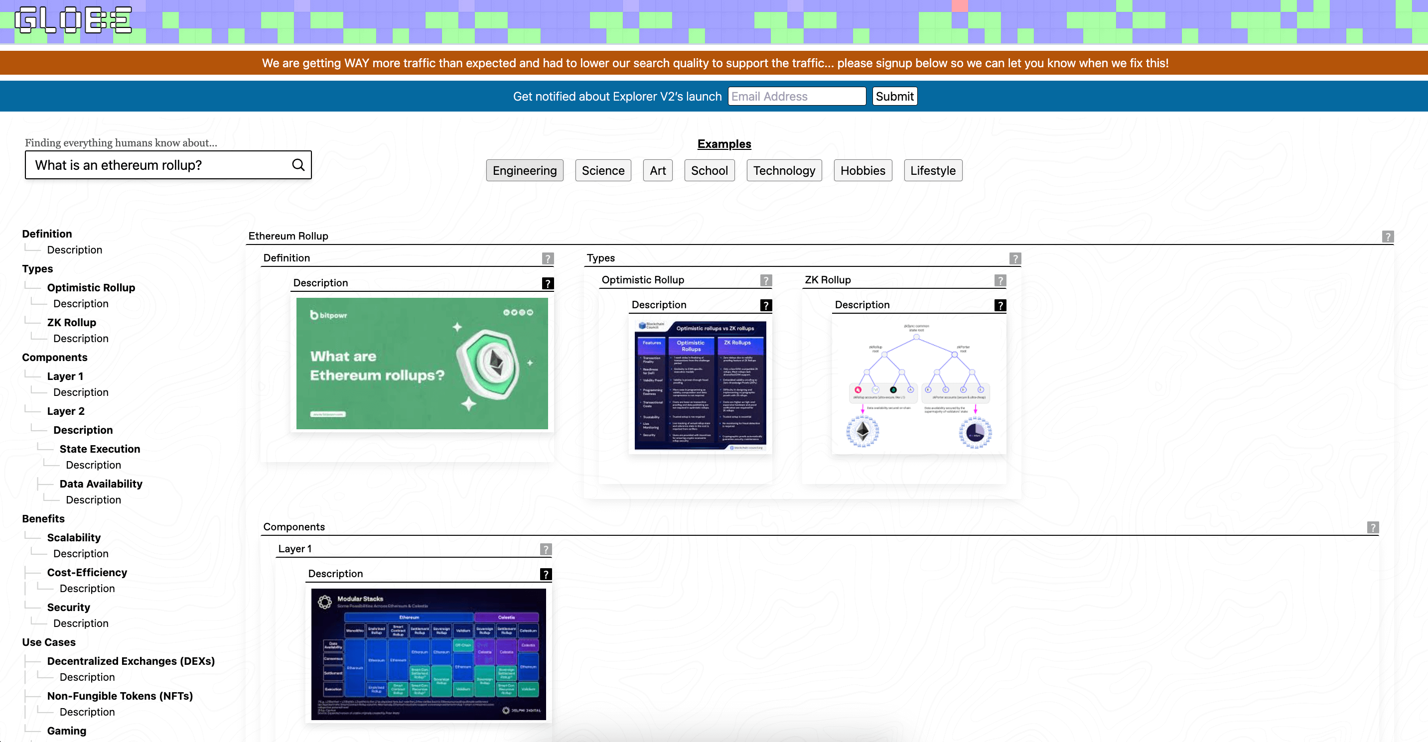Click the Email Address input field
The image size is (1428, 742).
click(797, 96)
